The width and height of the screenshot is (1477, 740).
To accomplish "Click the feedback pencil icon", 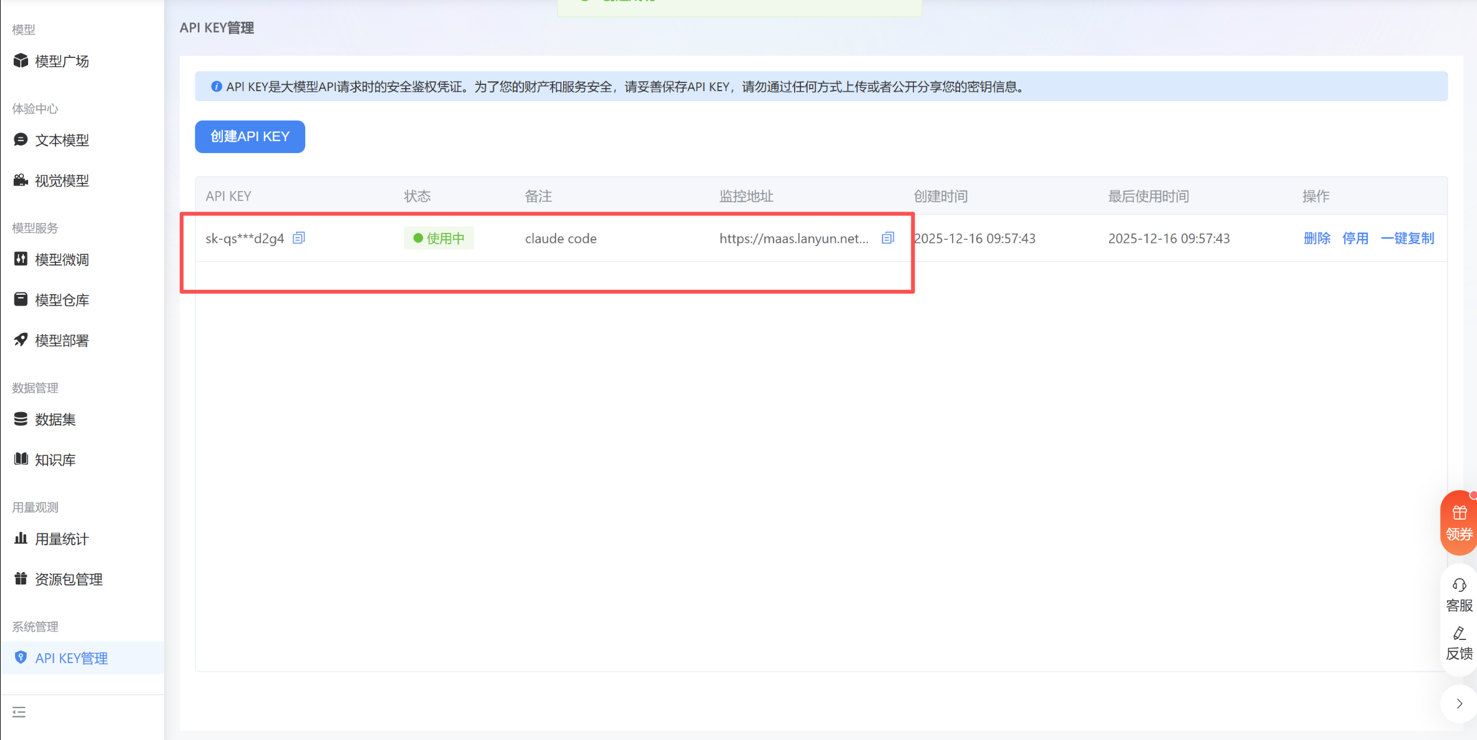I will pyautogui.click(x=1459, y=634).
